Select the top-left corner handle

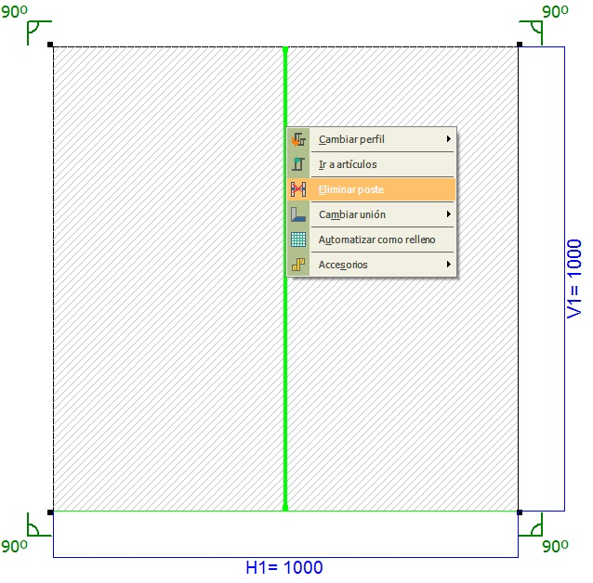click(50, 45)
